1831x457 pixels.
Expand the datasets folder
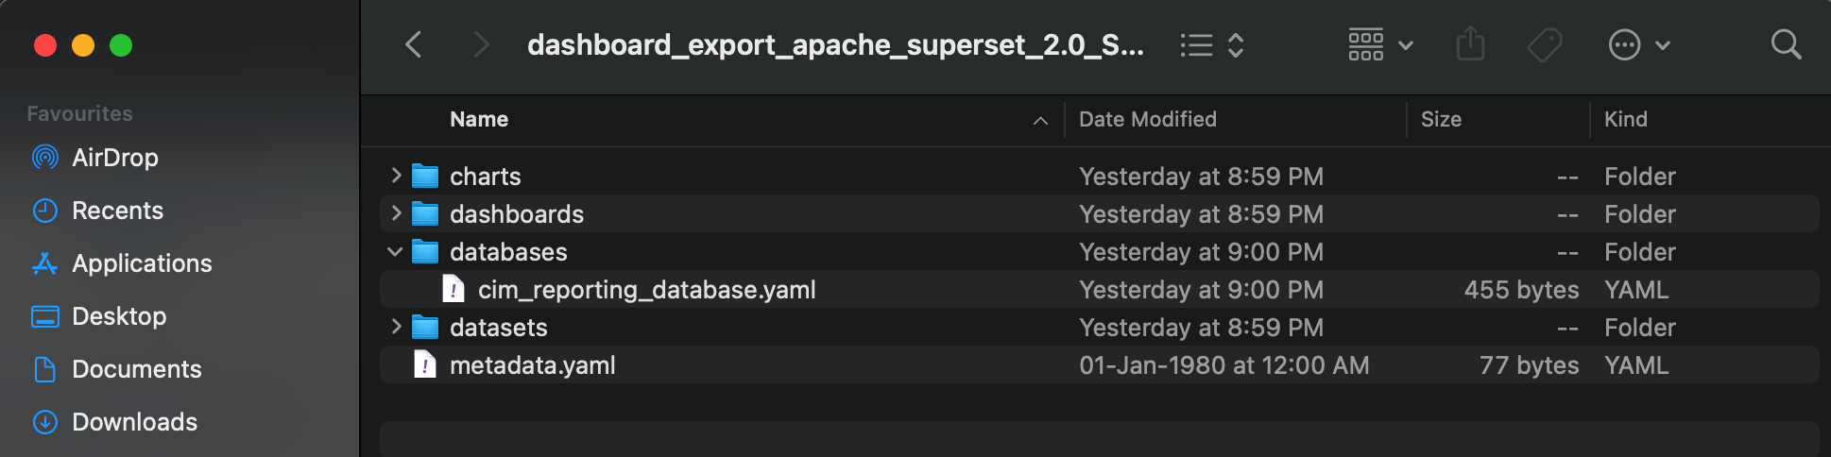coord(396,327)
